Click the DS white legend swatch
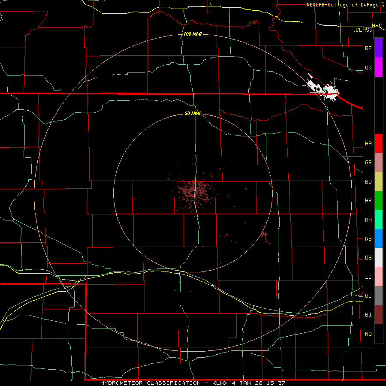386x386 pixels. coord(379,257)
